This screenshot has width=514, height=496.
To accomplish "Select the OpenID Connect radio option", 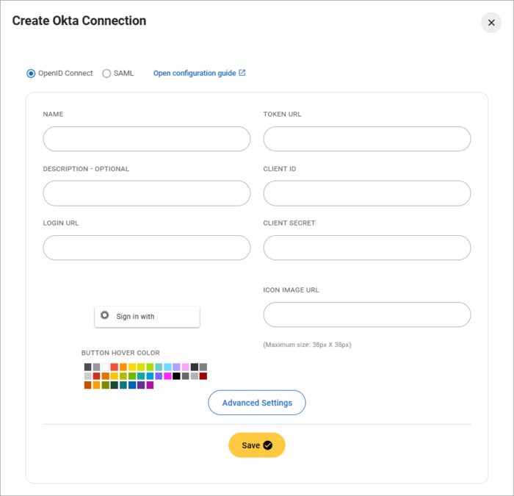I will click(31, 73).
